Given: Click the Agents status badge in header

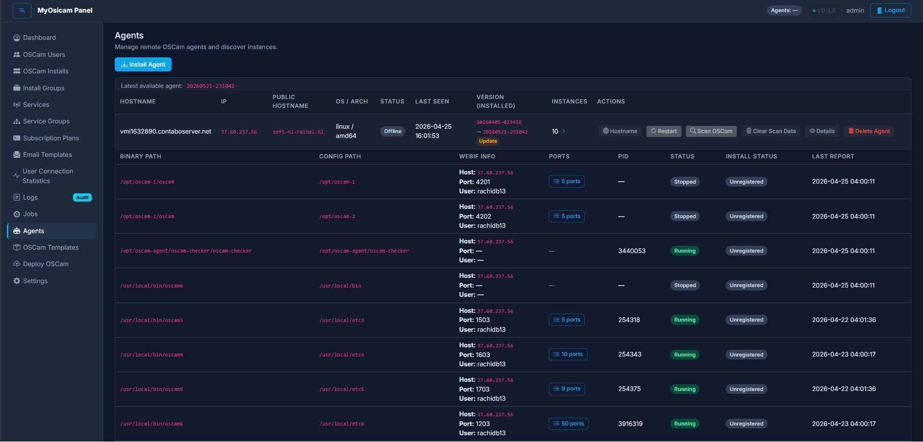Looking at the screenshot, I should [784, 10].
